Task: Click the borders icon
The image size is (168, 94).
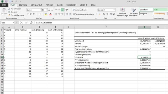Action: tap(40, 14)
